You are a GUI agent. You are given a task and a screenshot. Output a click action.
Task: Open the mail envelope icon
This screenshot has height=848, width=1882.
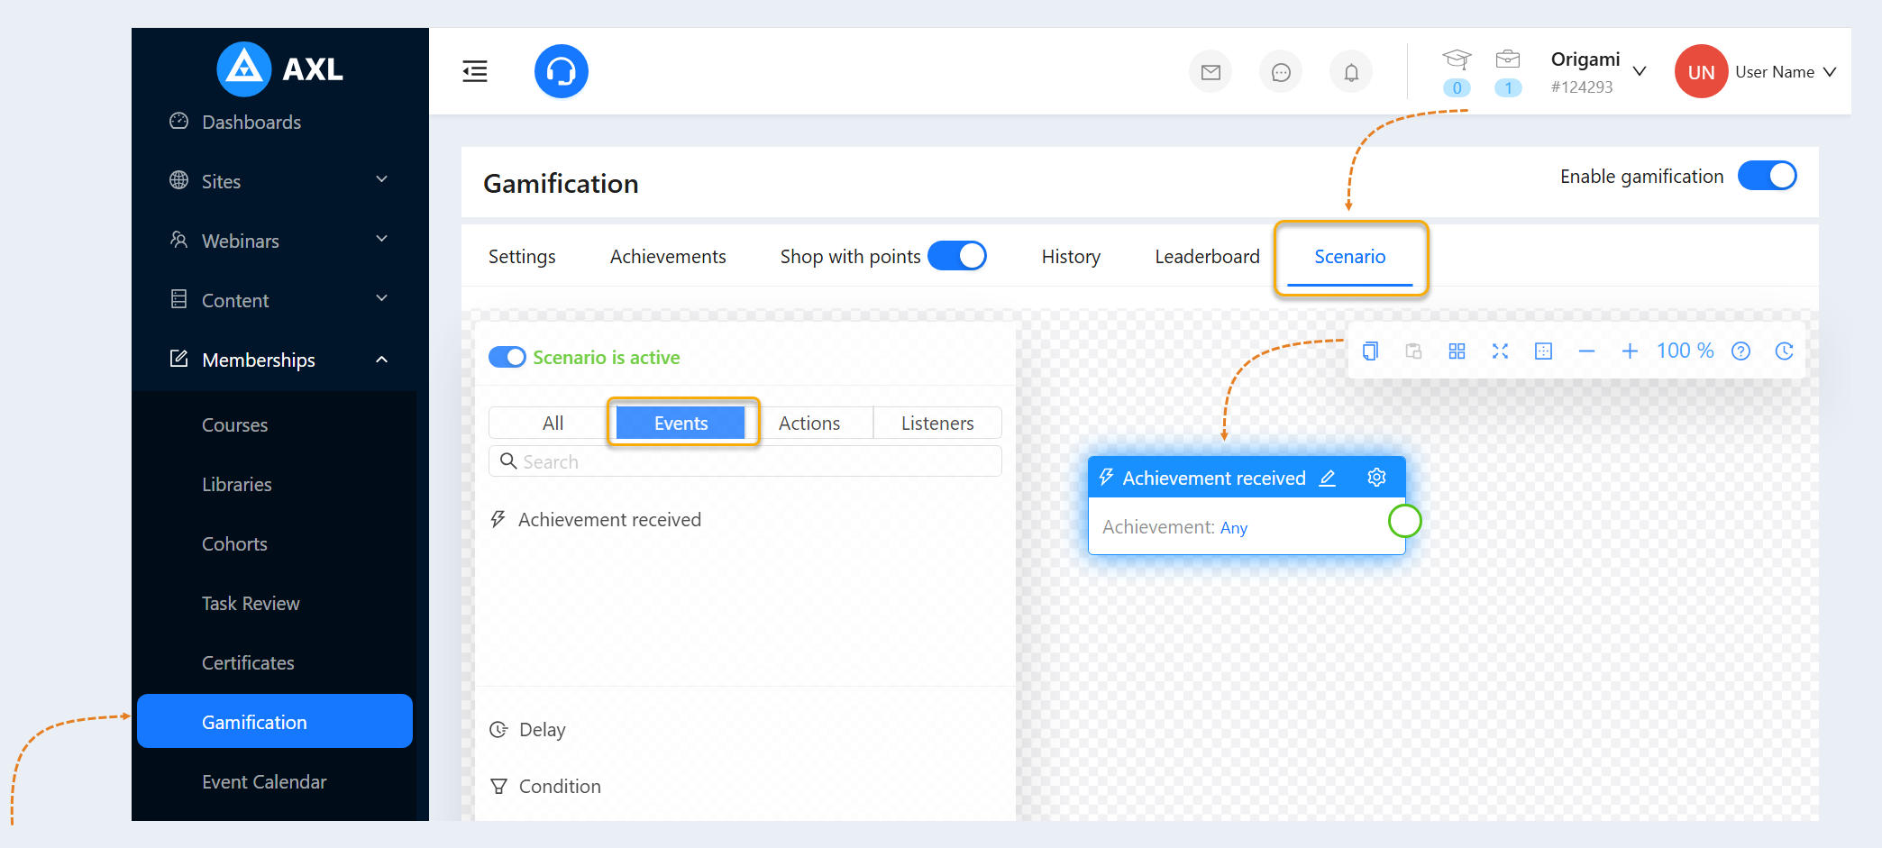coord(1211,72)
